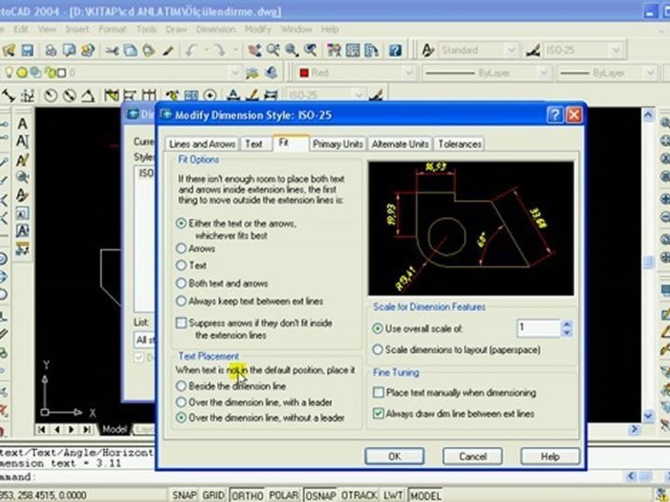This screenshot has height=502, width=670.
Task: Switch to Primary Units tab
Action: tap(338, 144)
